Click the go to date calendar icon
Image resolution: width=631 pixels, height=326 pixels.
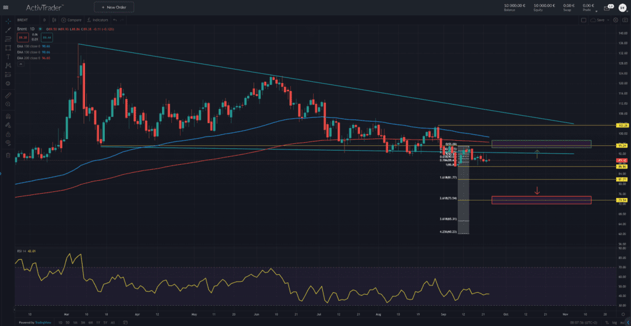(126, 322)
